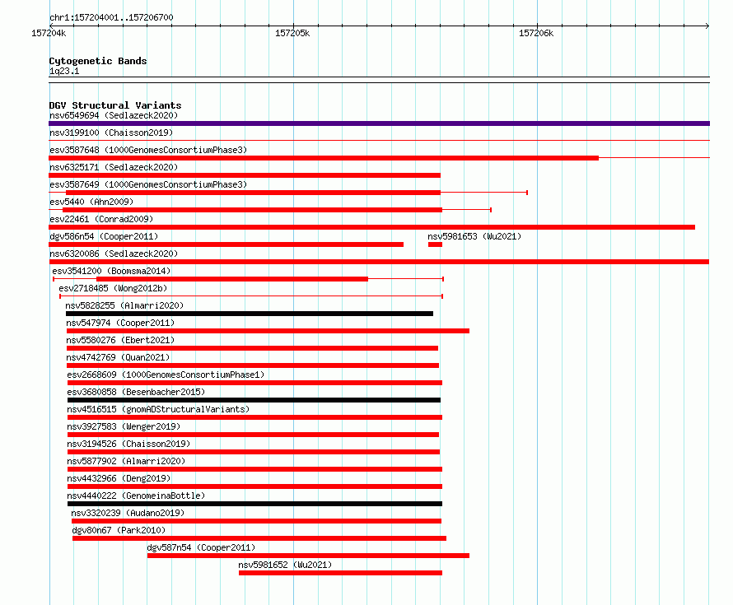
Task: Open nsv5981652 (Wu2021) label
Action: [x=285, y=565]
